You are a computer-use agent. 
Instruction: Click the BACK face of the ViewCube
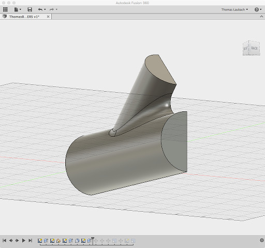point(254,48)
